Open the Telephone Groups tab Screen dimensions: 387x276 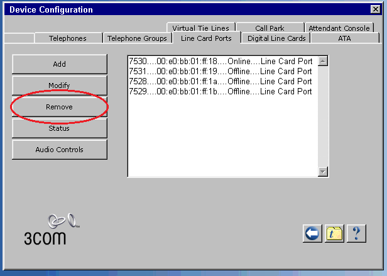coord(138,38)
